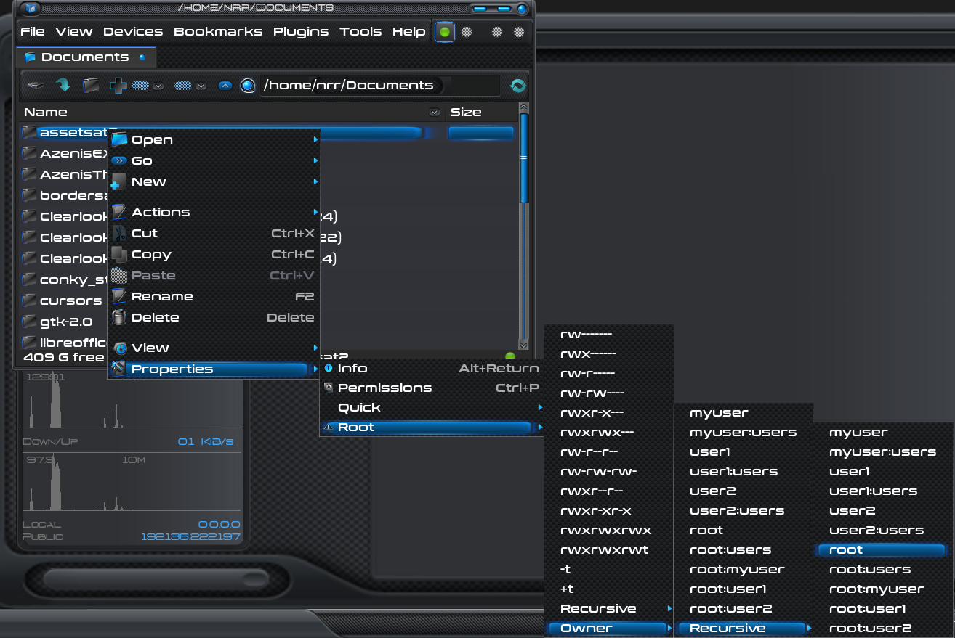Open a new tab with the plus icon
Viewport: 955px width, 638px height.
tap(118, 86)
